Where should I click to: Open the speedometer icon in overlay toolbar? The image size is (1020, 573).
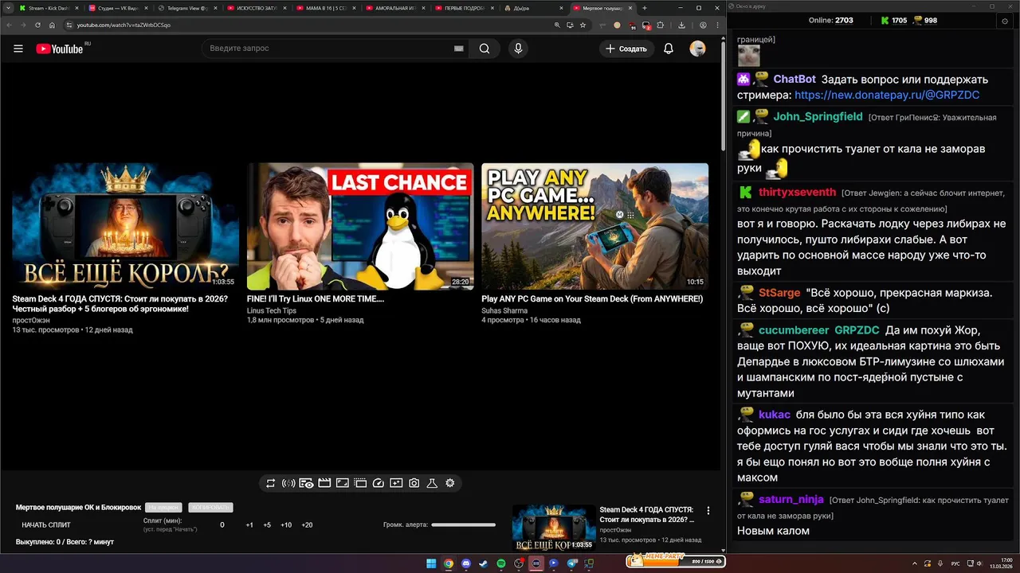(379, 483)
